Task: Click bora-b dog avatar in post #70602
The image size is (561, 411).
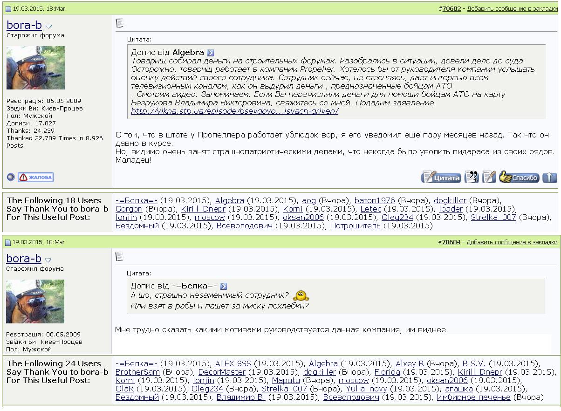Action: click(x=36, y=68)
